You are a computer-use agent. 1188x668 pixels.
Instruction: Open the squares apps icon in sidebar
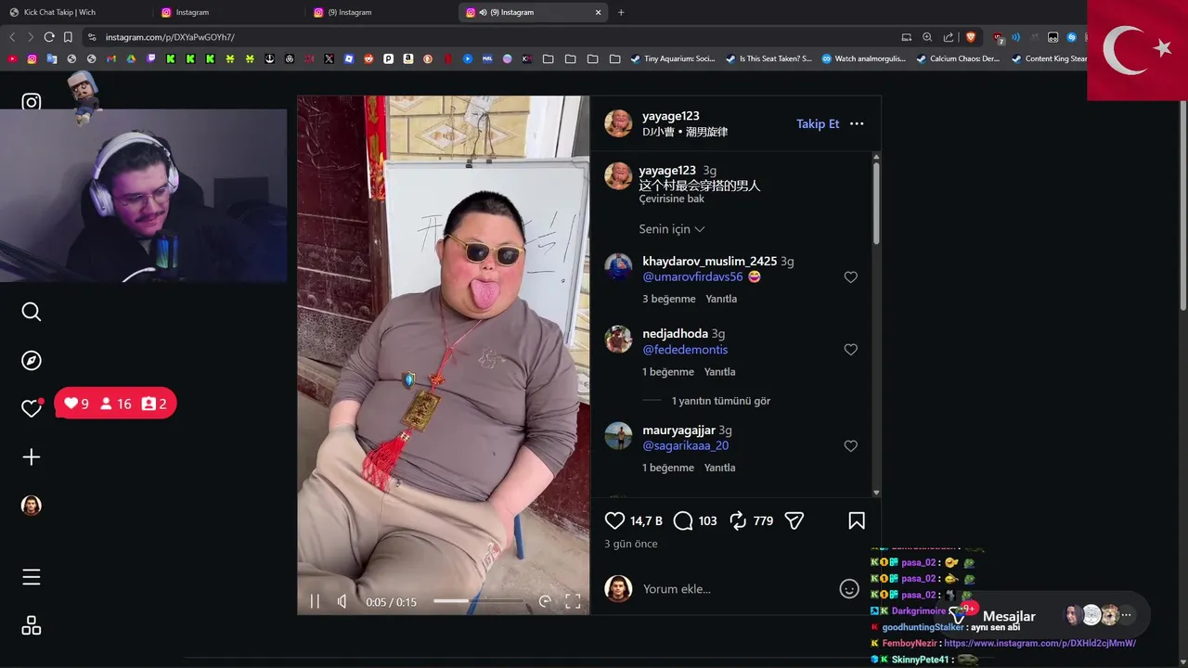(x=32, y=625)
